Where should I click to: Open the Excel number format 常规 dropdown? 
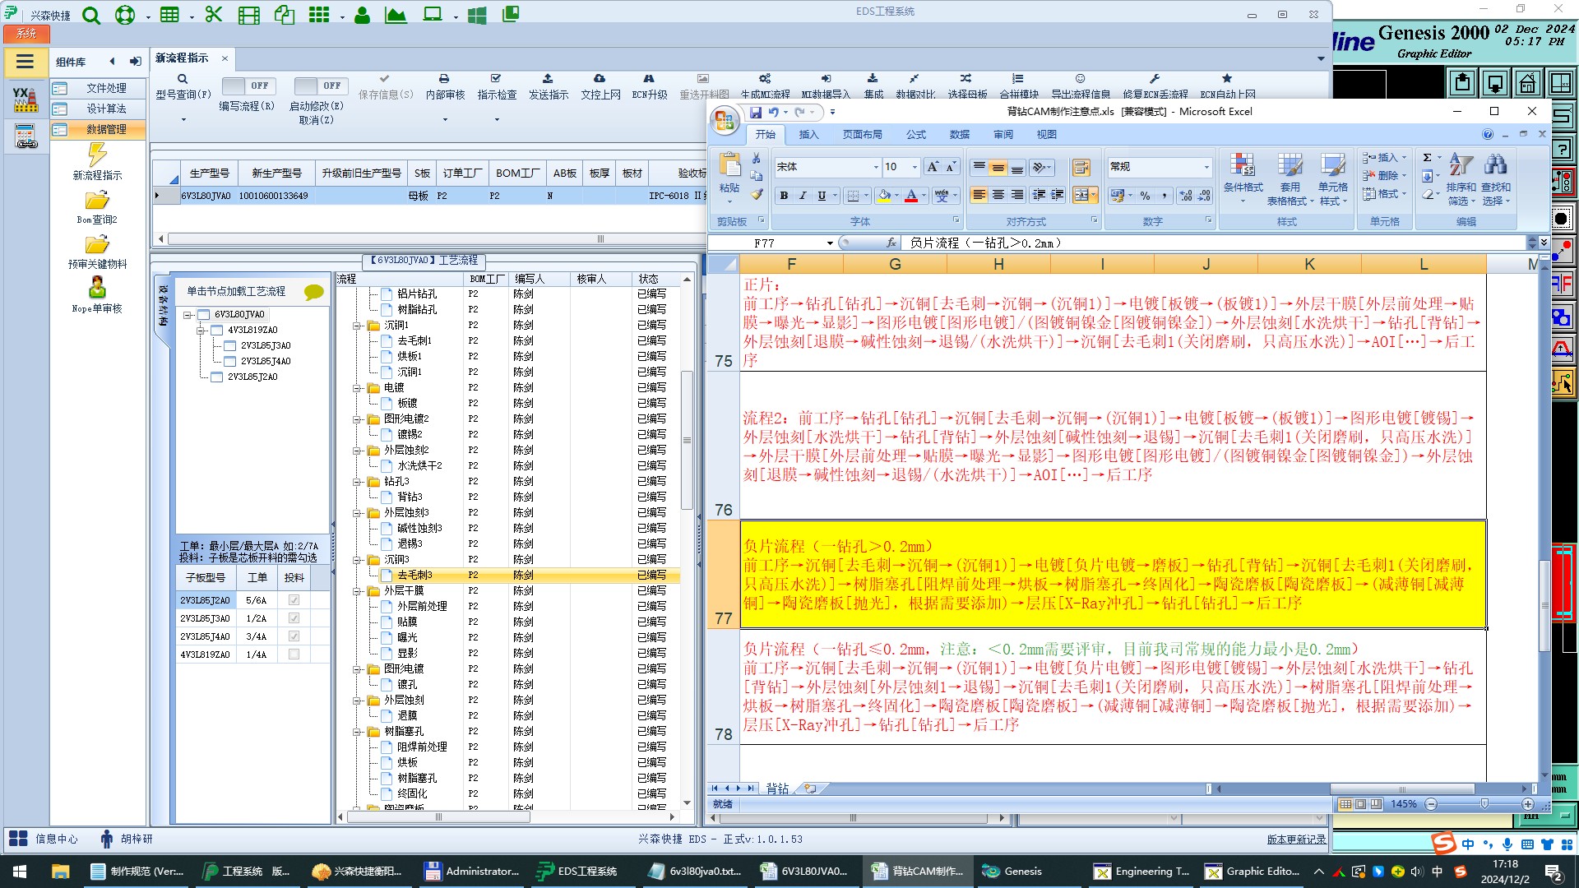pos(1206,167)
